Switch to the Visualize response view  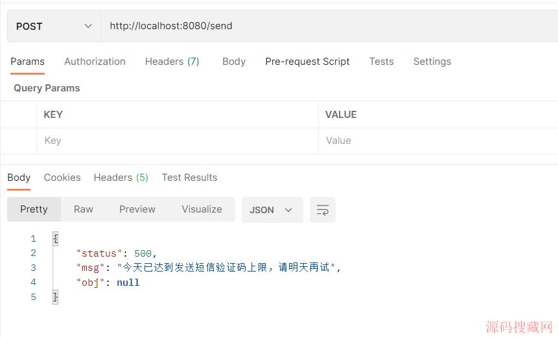pyautogui.click(x=202, y=209)
